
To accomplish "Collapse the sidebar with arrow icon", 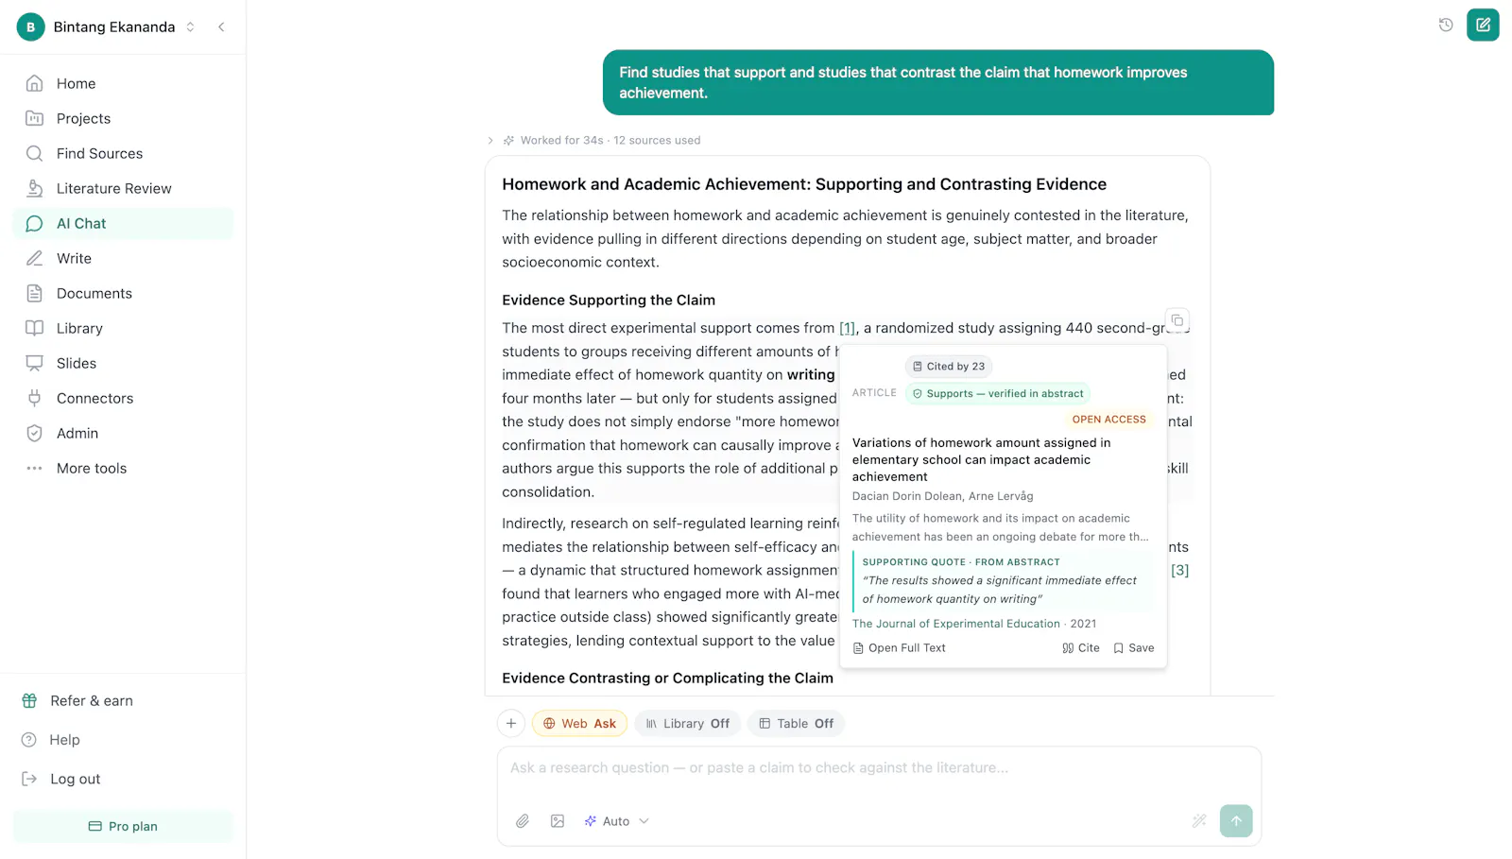I will pos(221,26).
